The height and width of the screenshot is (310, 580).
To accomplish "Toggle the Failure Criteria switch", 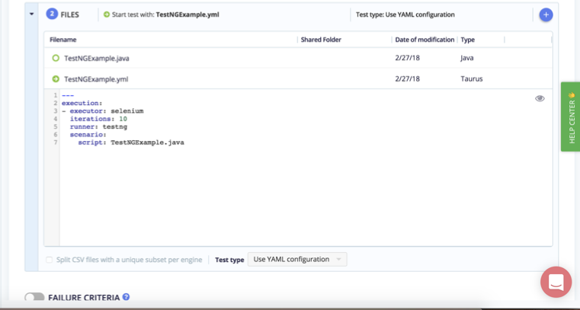I will pos(34,297).
